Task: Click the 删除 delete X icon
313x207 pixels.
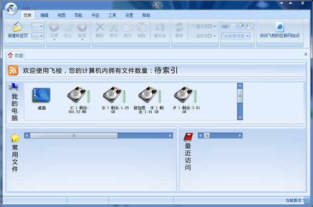Action: [100, 27]
